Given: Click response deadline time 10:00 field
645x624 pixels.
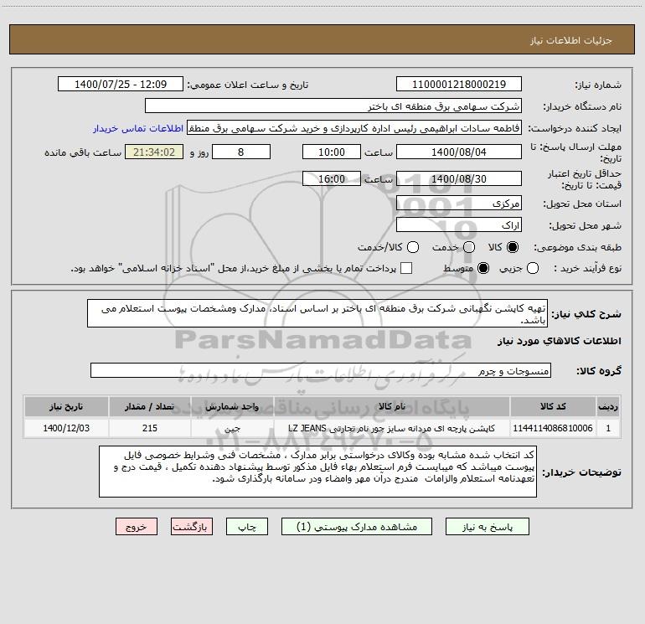Looking at the screenshot, I should point(332,152).
